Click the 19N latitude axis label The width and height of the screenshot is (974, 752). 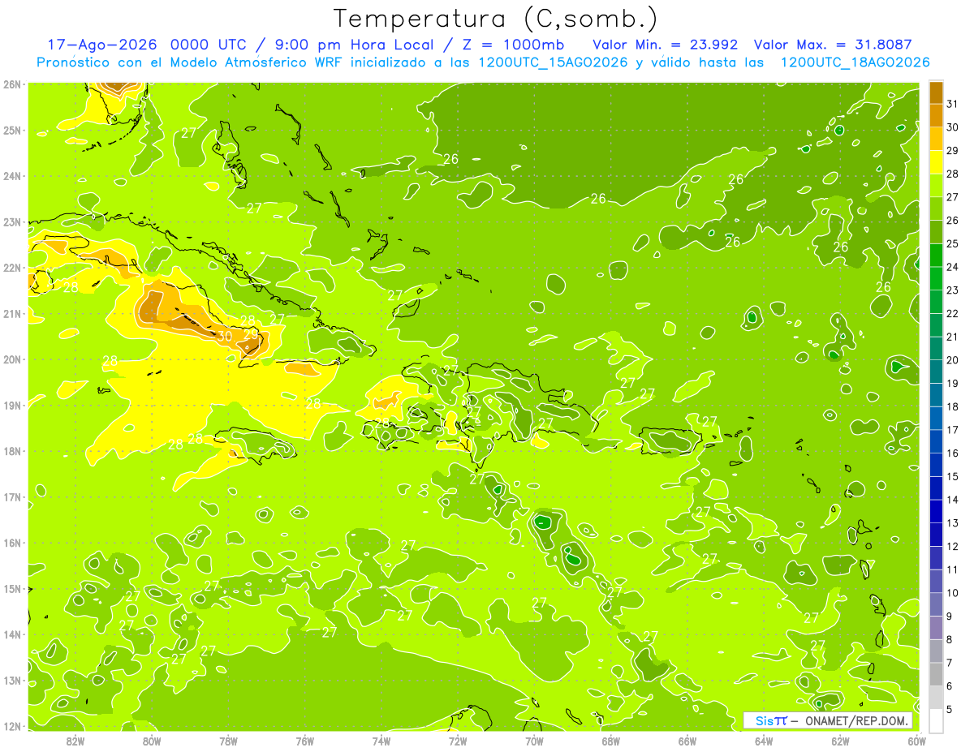click(x=11, y=405)
